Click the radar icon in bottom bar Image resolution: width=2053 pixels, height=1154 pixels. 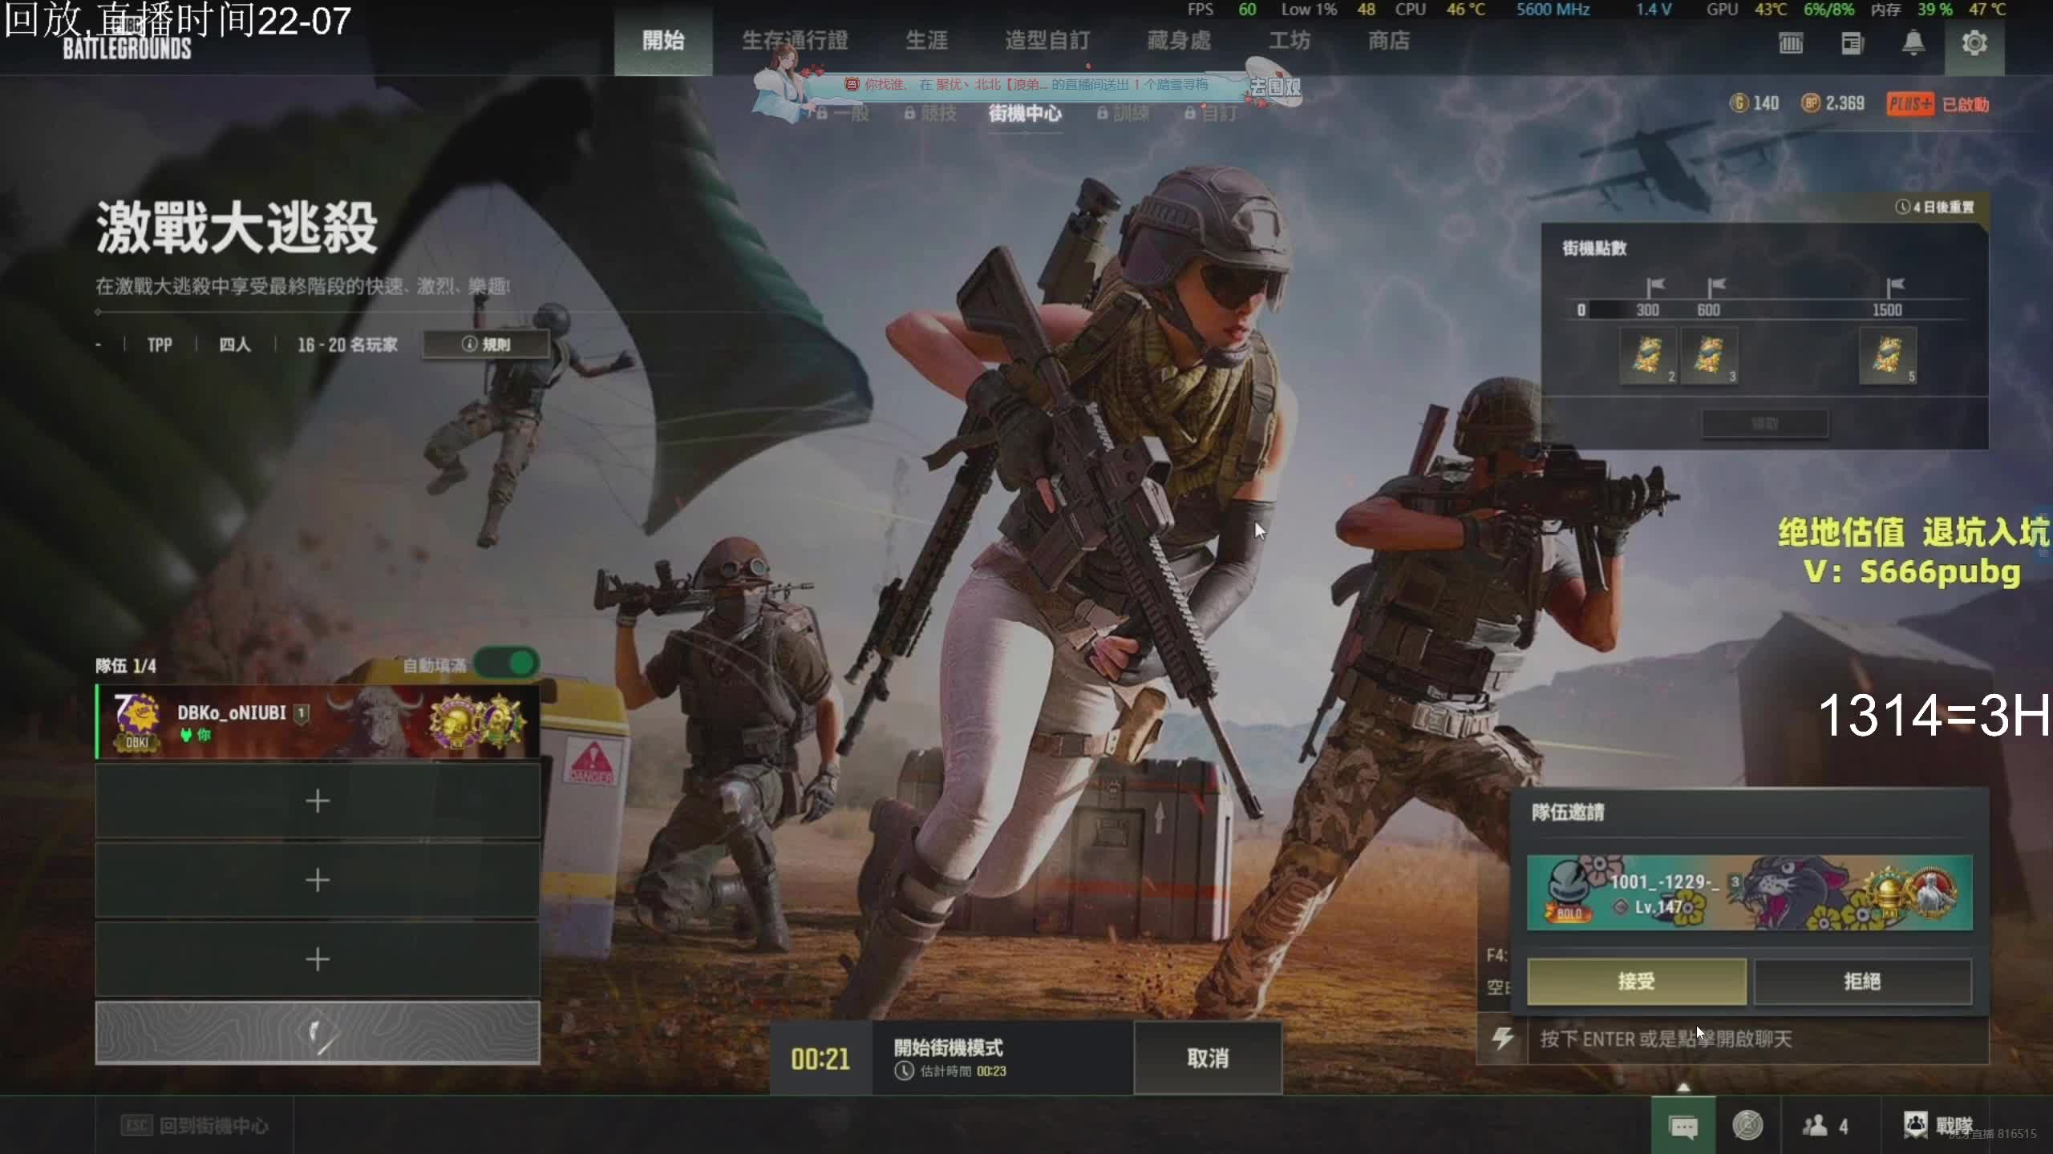1747,1126
